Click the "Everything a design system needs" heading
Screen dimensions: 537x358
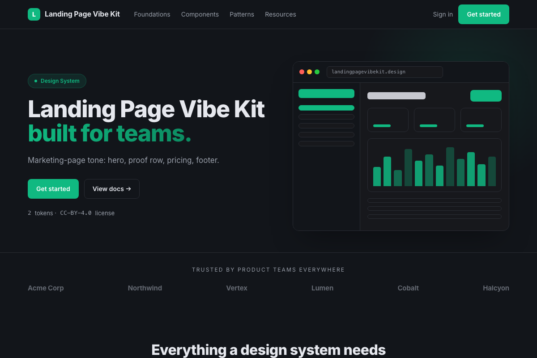[x=268, y=350]
